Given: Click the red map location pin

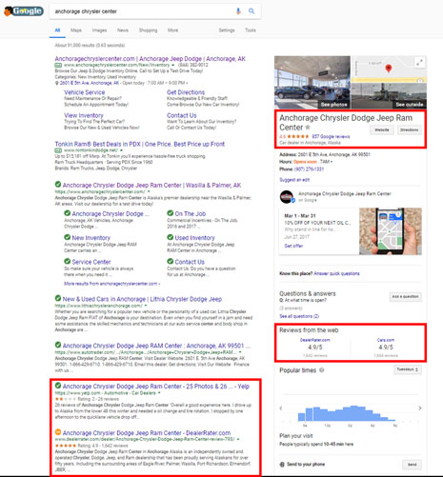Looking at the screenshot, I should 388,69.
